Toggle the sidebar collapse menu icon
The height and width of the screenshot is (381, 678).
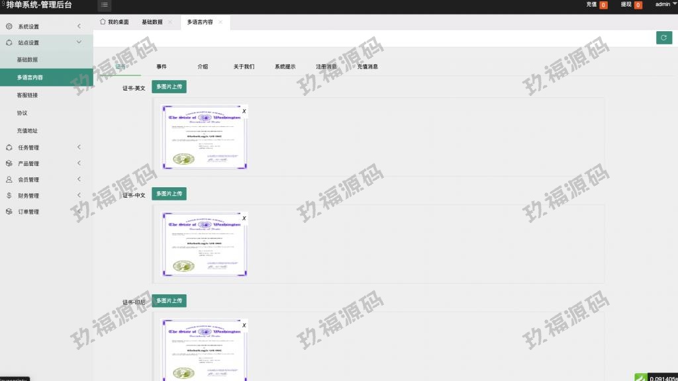coord(105,5)
